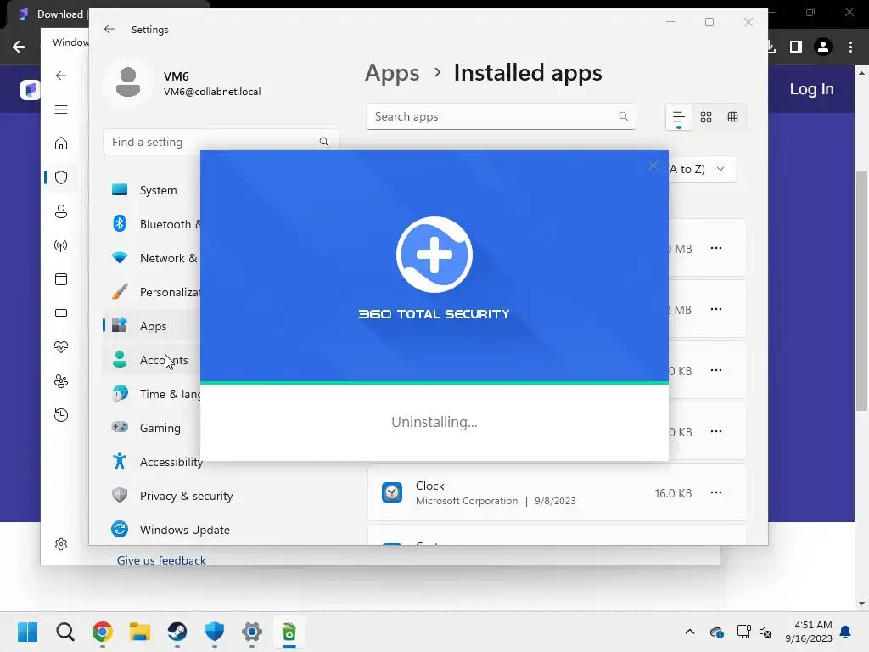Open Chrome's three-dot menu
The height and width of the screenshot is (652, 869).
coord(850,47)
